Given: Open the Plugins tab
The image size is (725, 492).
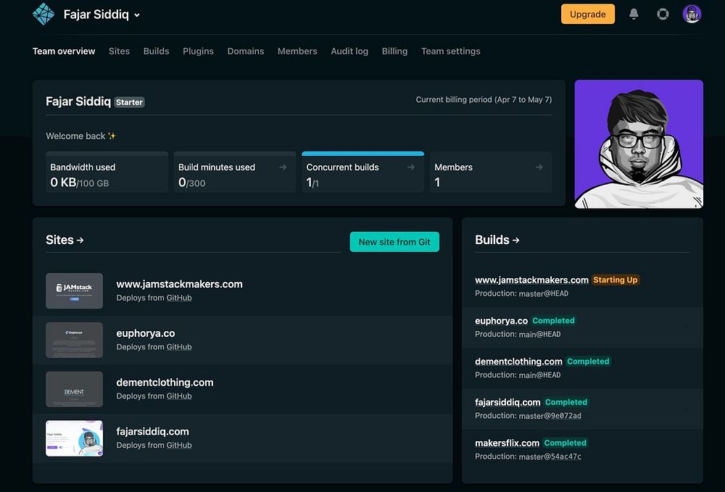Looking at the screenshot, I should coord(199,51).
